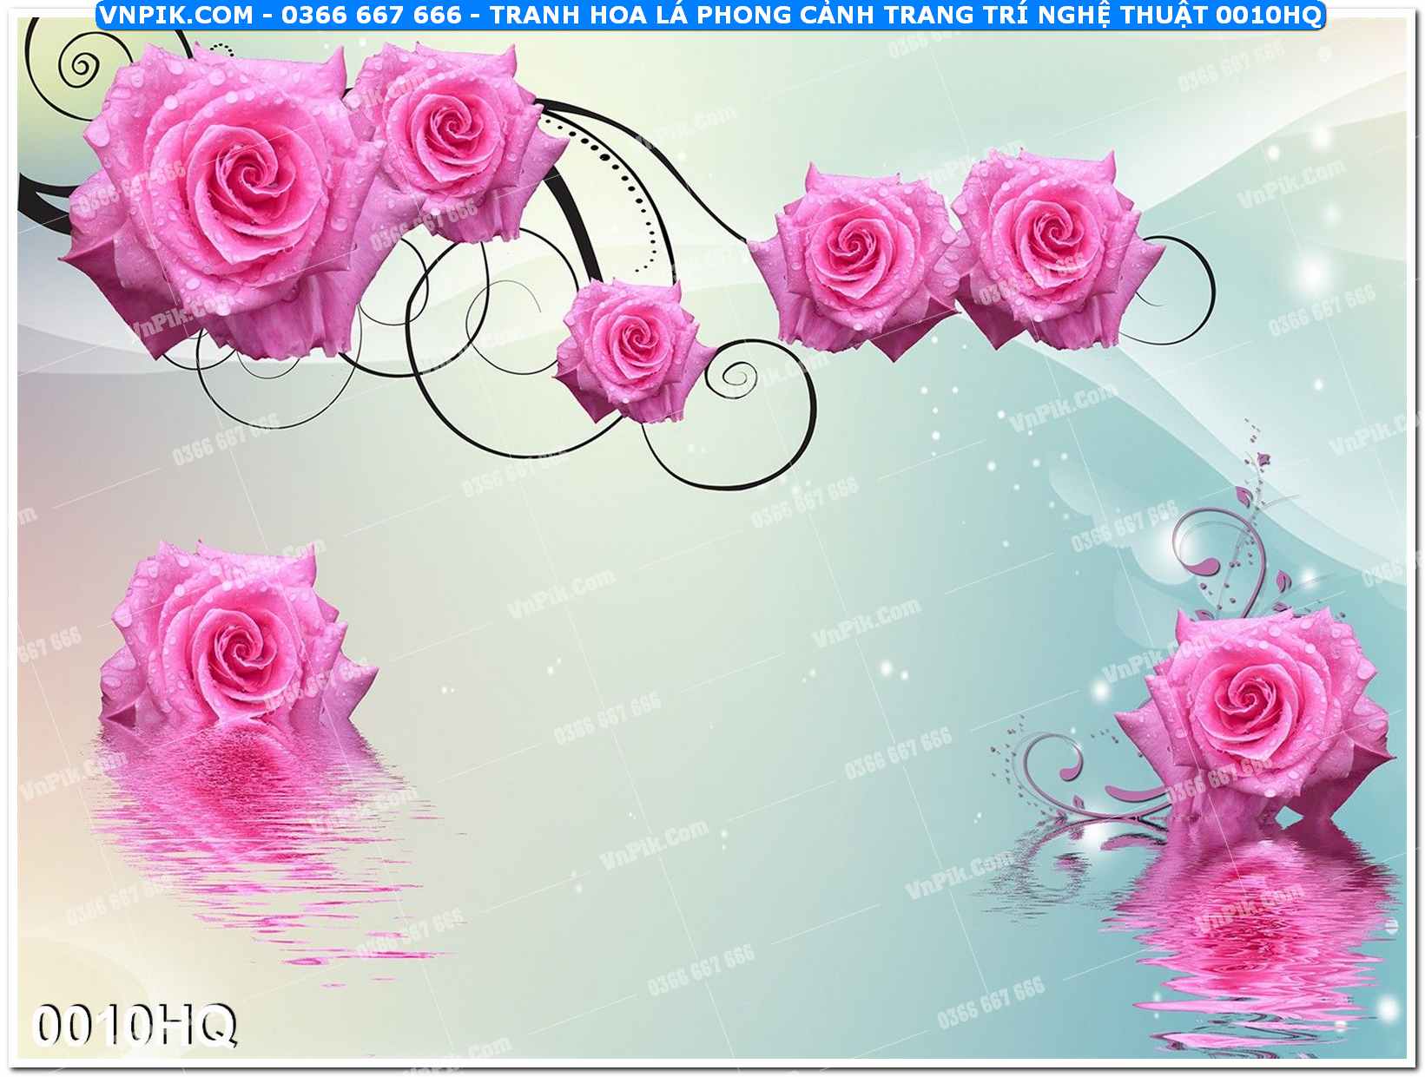The image size is (1425, 1077).
Task: Select the large 0010HQ label at bottom-left
Action: point(135,1026)
